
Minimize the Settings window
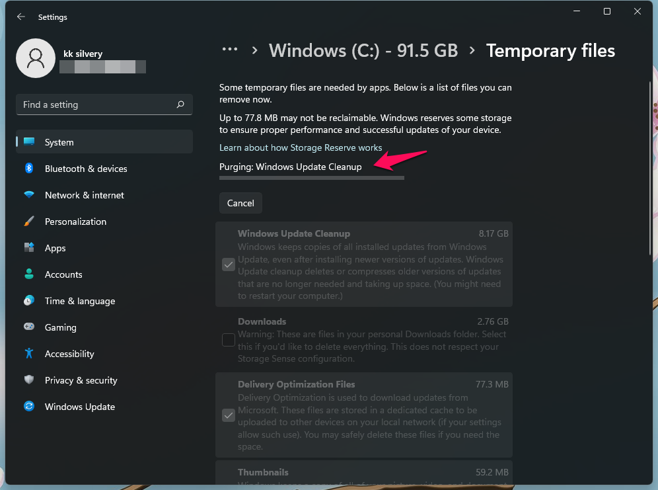(577, 11)
